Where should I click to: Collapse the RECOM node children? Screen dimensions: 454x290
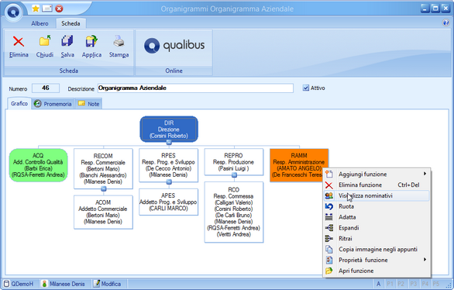(103, 189)
